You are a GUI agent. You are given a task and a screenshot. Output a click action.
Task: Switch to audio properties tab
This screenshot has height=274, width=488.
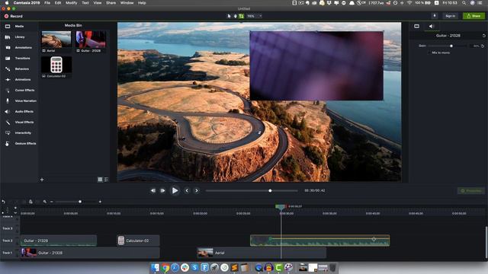pyautogui.click(x=431, y=27)
